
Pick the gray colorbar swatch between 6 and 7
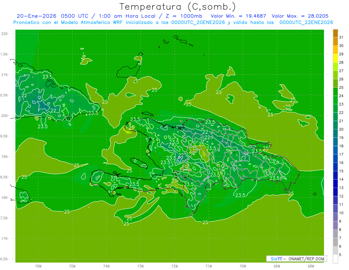click(335, 242)
